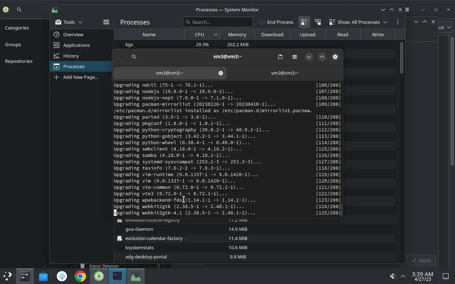This screenshot has width=455, height=284.
Task: Sort processes by CPU column
Action: 202,34
